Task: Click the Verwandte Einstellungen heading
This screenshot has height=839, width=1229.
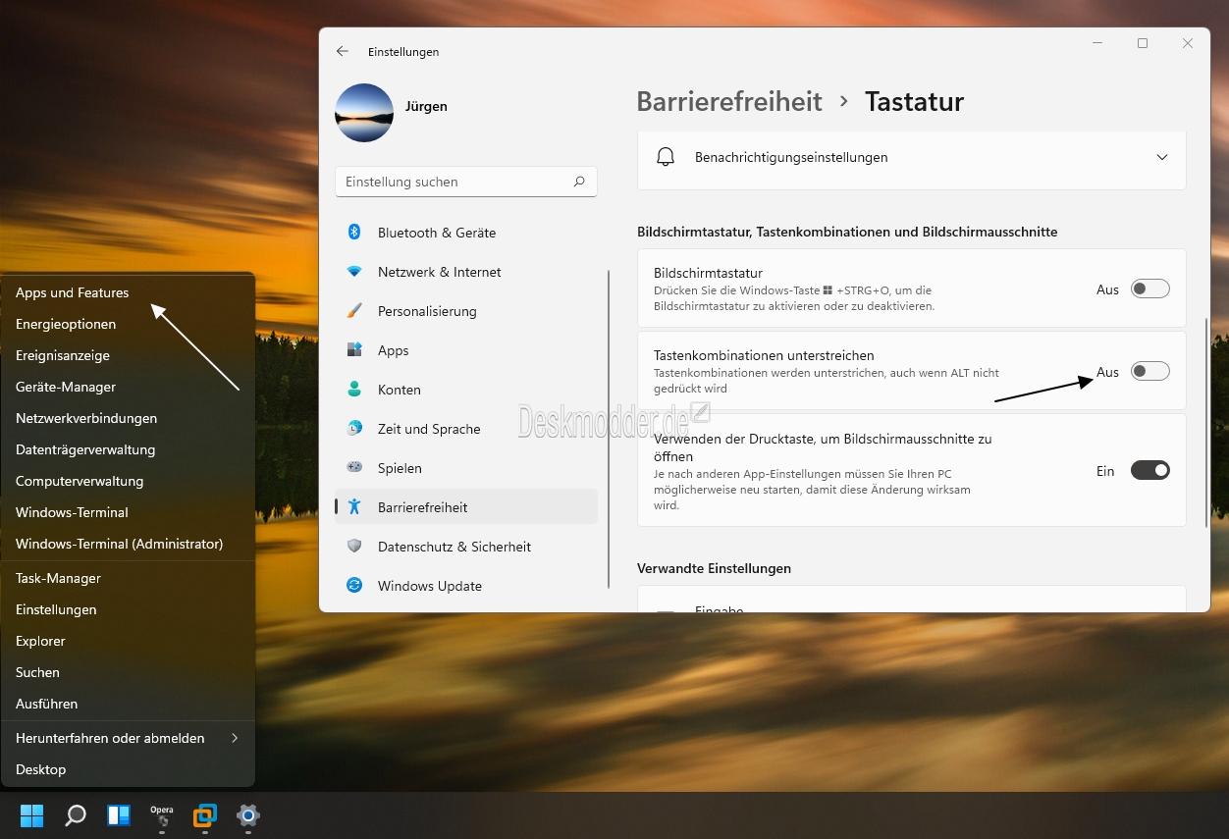Action: [x=714, y=568]
